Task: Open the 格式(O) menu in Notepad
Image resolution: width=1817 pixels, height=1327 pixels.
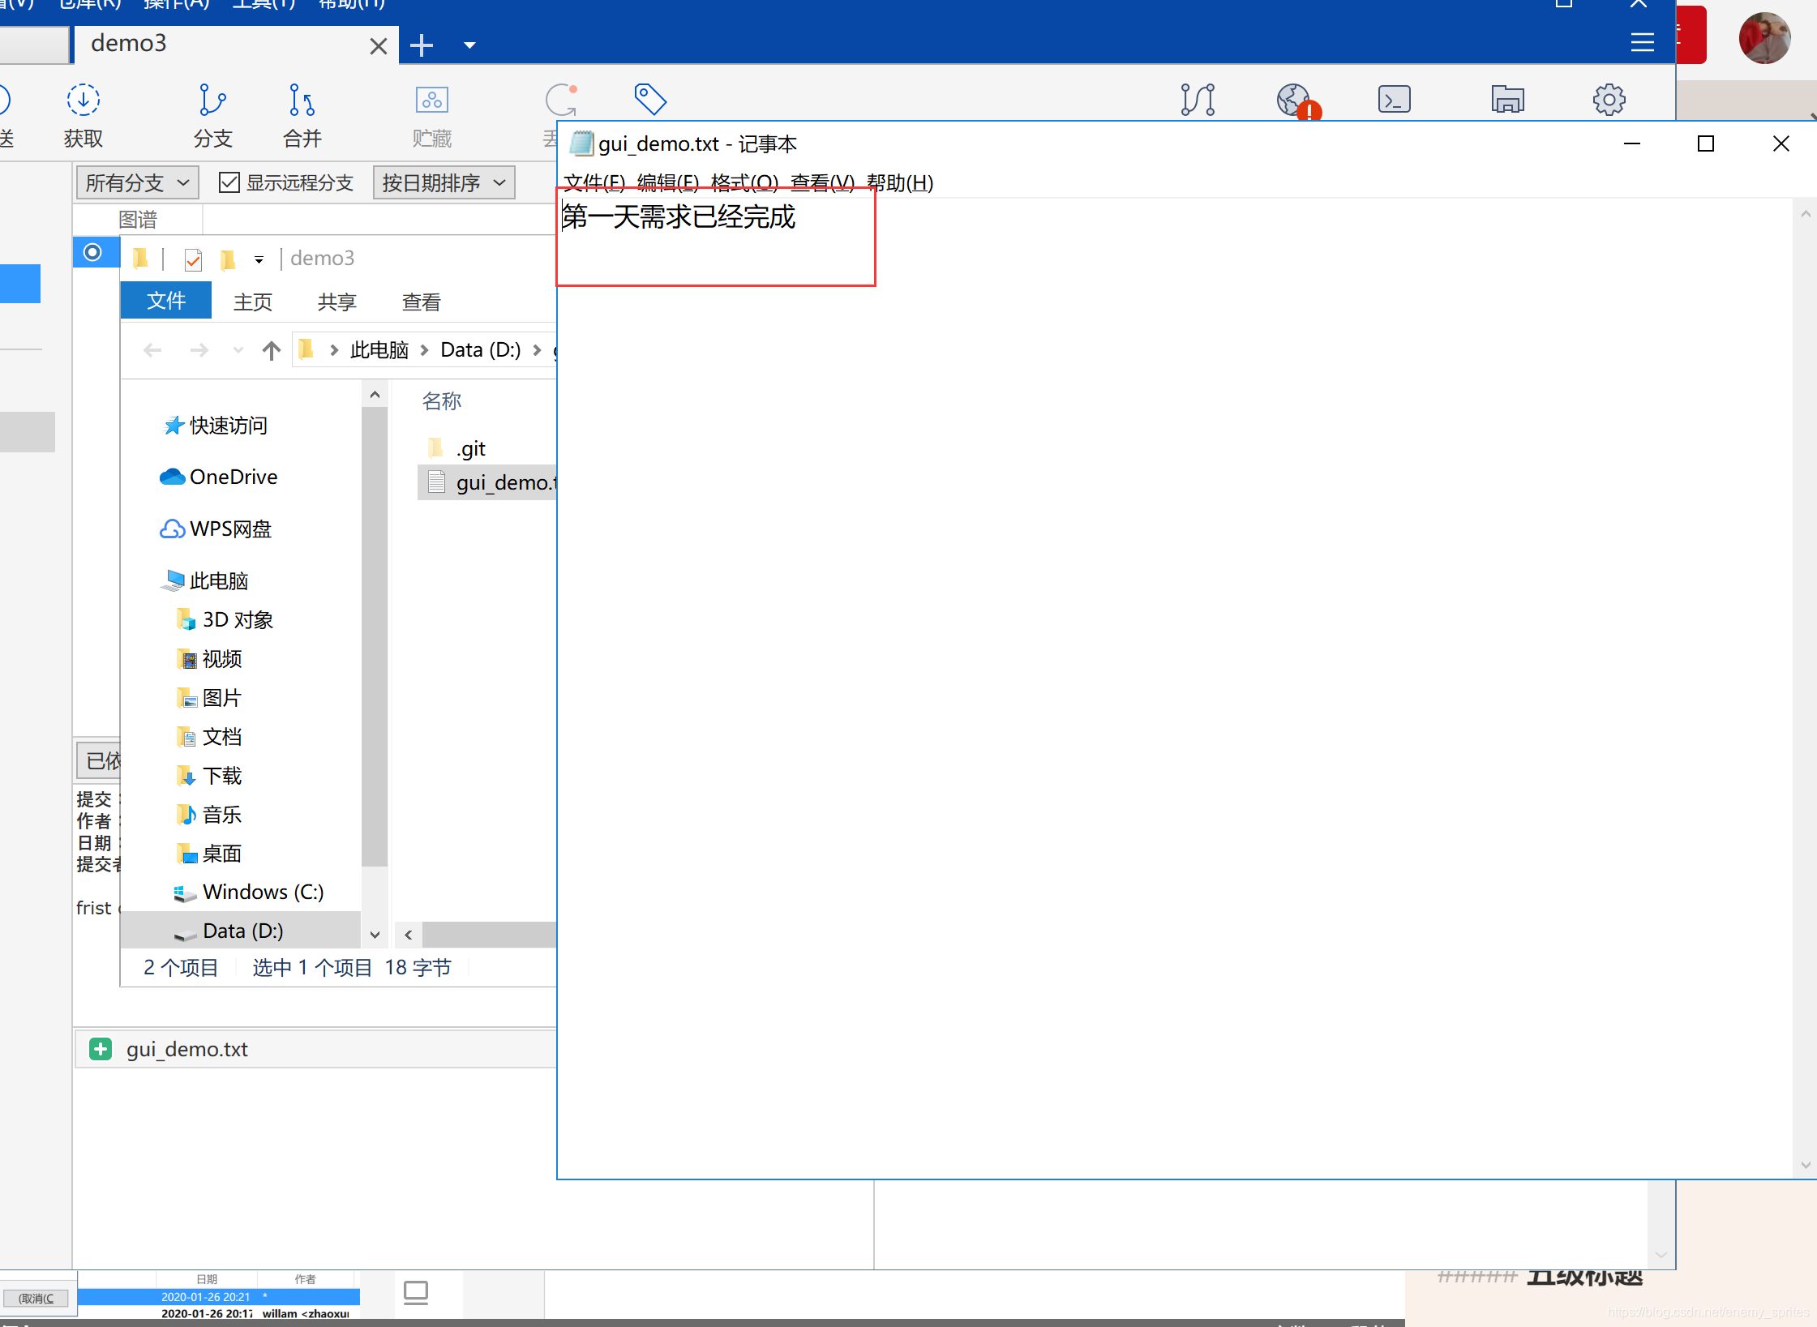Action: click(744, 182)
